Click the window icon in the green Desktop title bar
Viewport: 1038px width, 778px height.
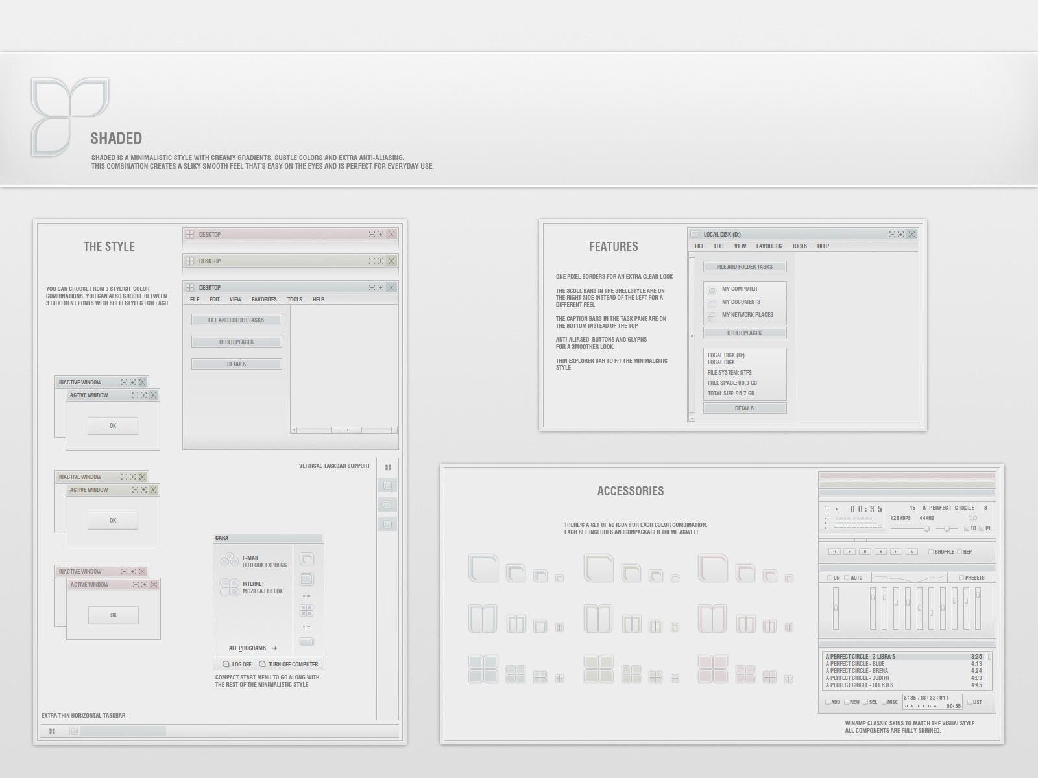point(190,261)
